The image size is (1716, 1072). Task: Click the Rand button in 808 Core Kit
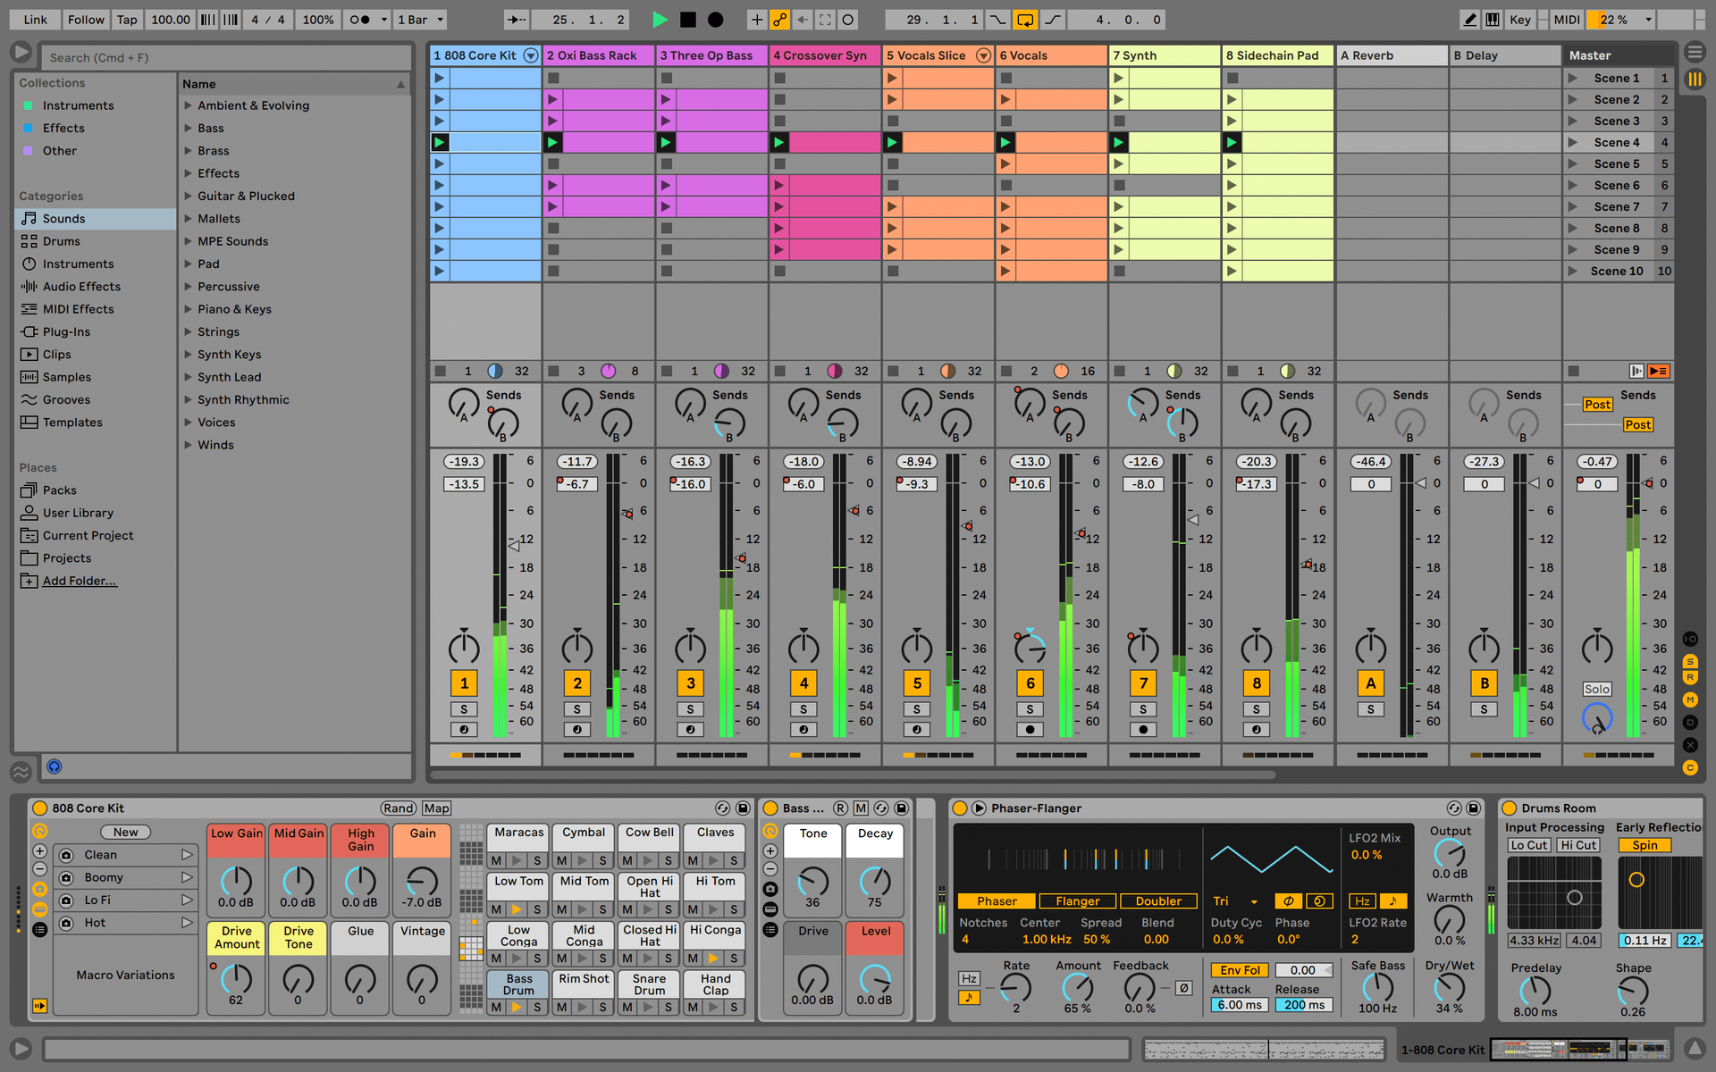click(x=395, y=808)
